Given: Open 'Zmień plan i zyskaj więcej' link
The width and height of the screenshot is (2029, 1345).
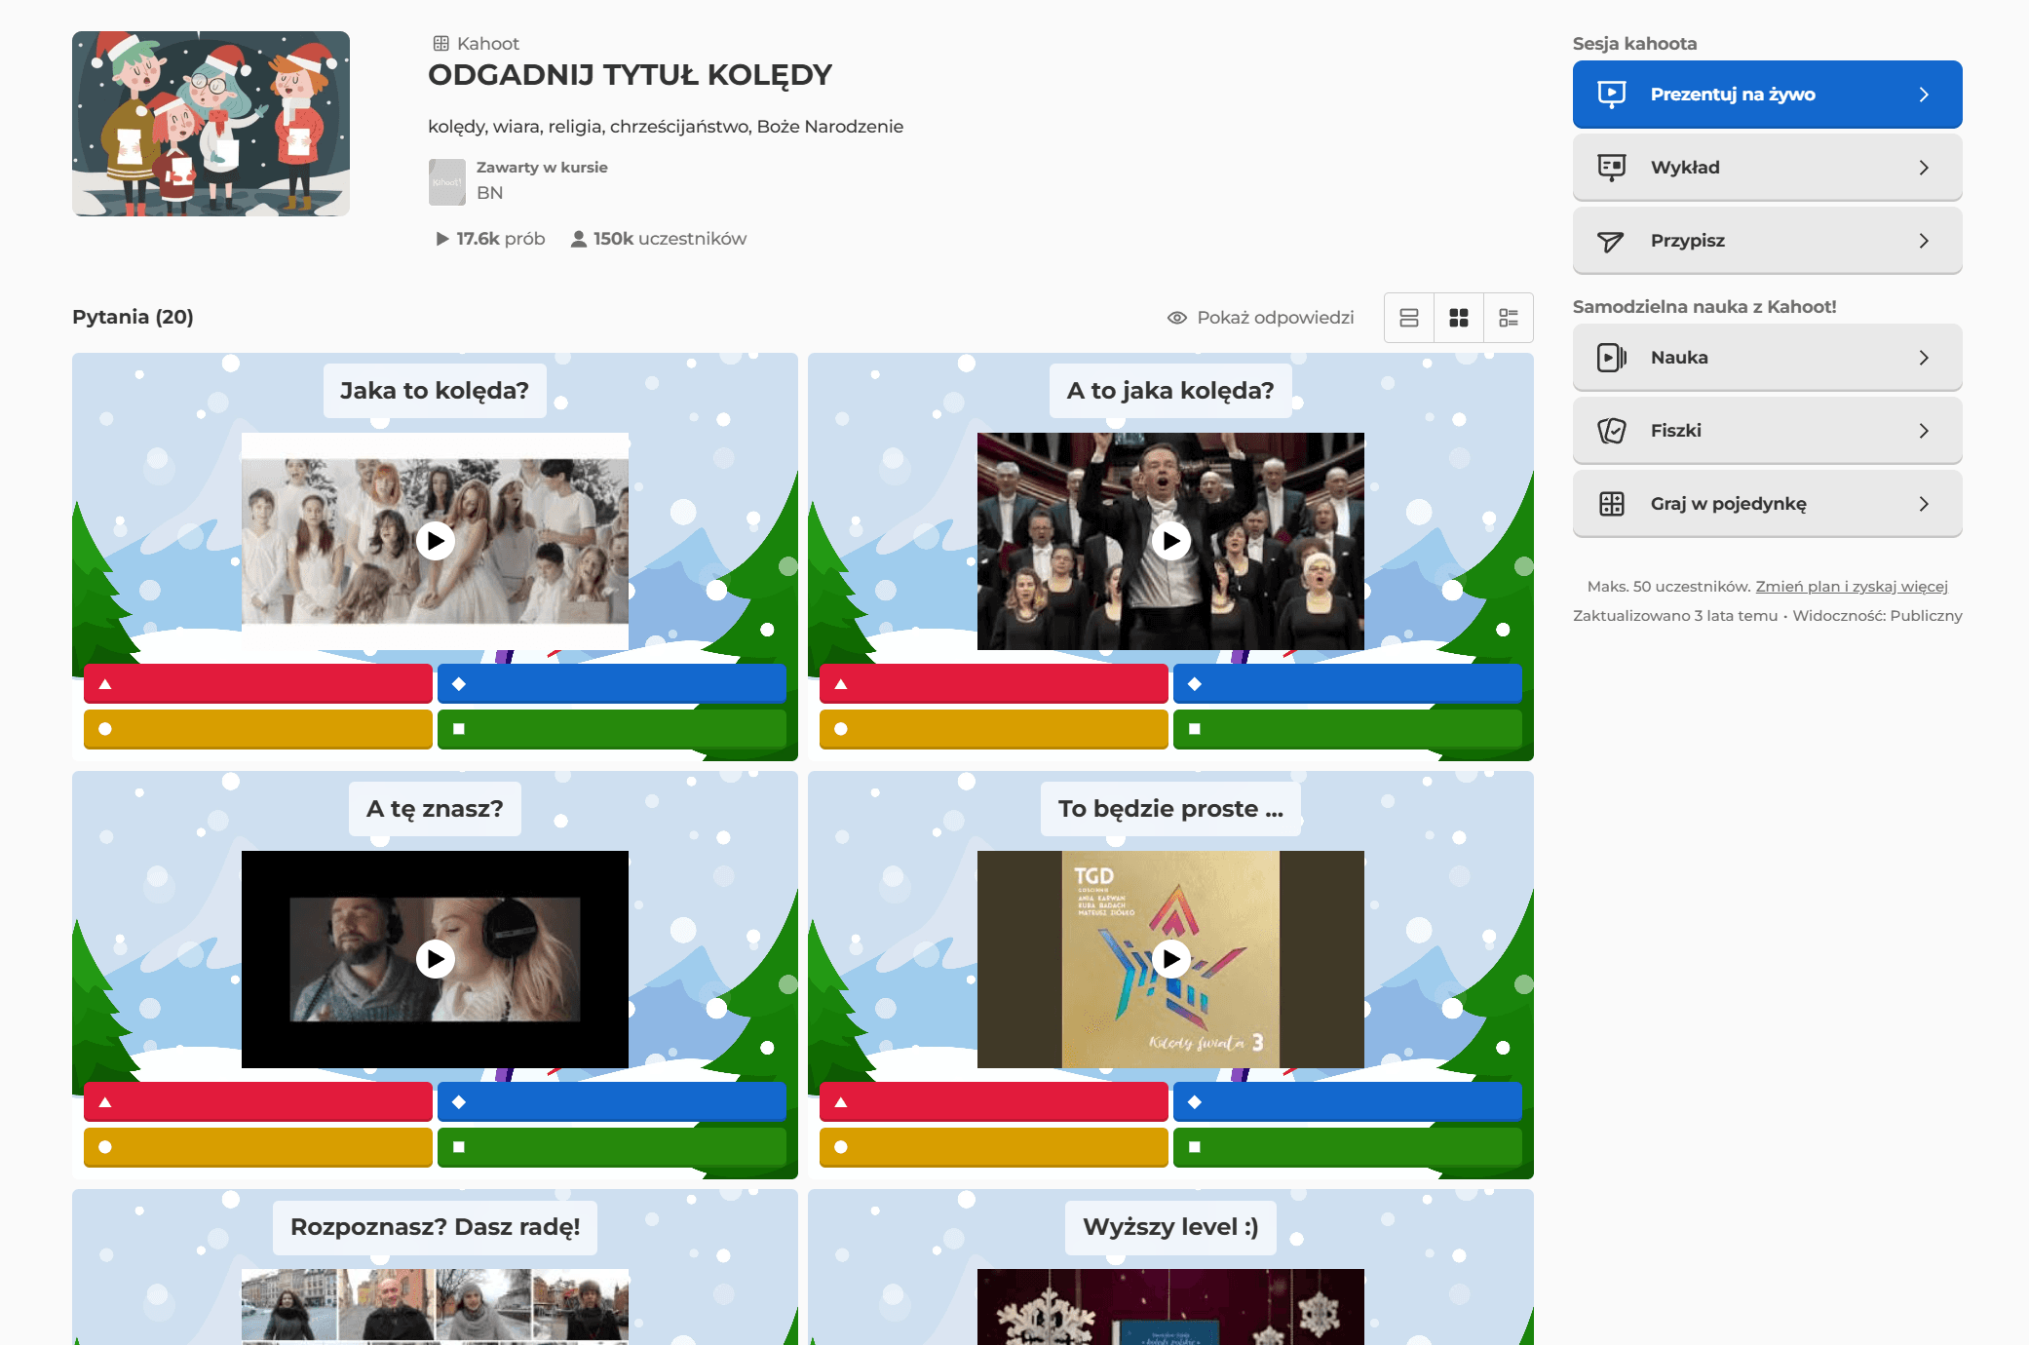Looking at the screenshot, I should (x=1852, y=587).
